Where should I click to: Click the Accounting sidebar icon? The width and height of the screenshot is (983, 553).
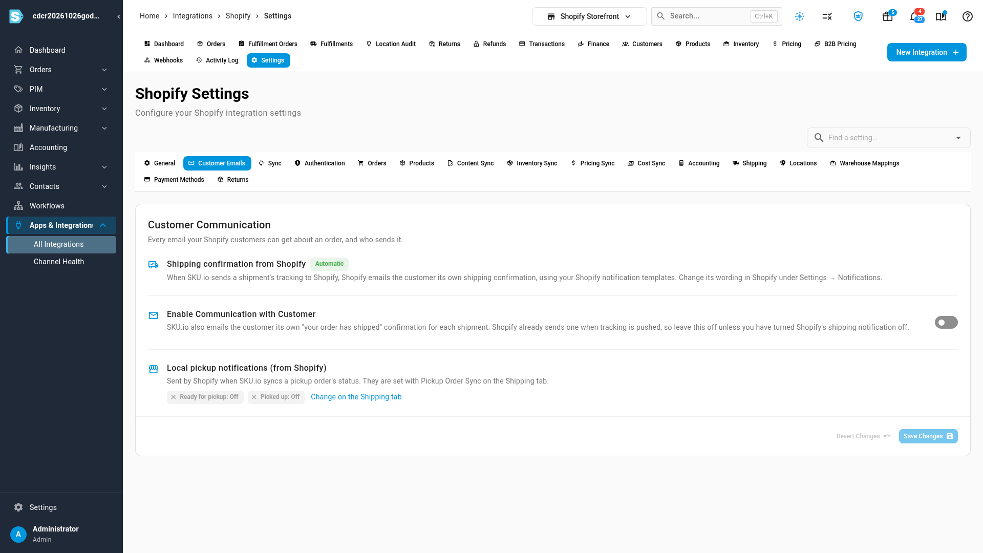(18, 147)
